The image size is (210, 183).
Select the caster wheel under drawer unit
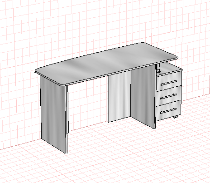[x=175, y=117]
